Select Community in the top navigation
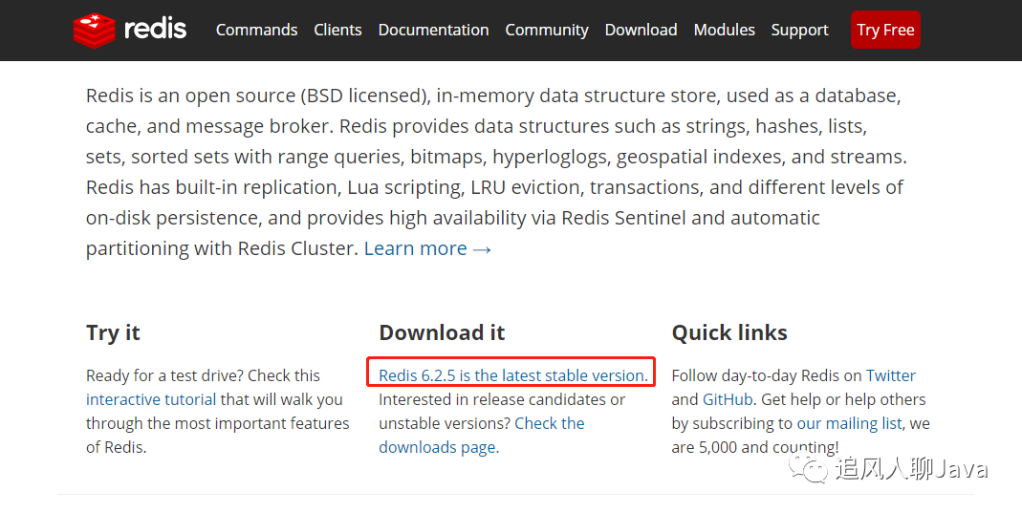 [547, 30]
